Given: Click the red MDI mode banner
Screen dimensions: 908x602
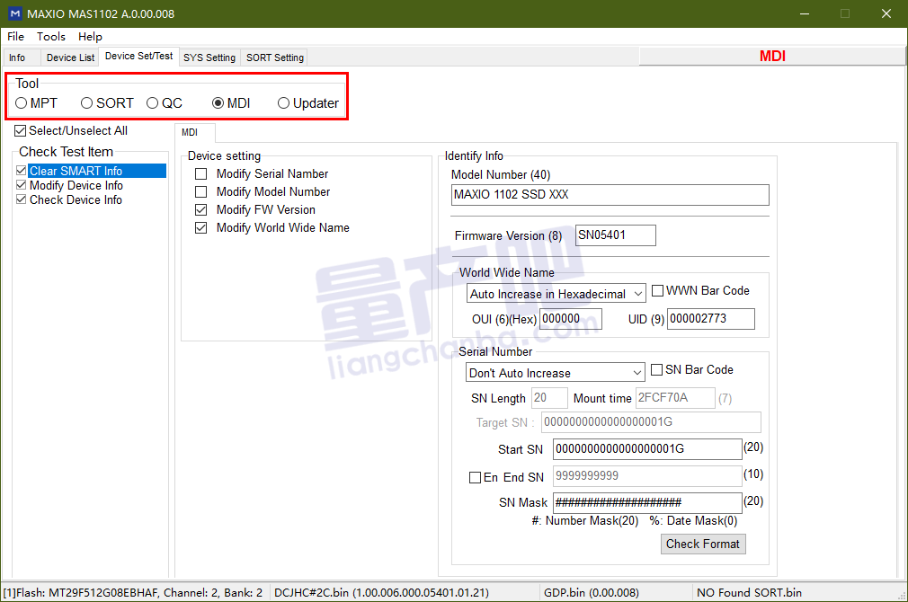Looking at the screenshot, I should 772,56.
